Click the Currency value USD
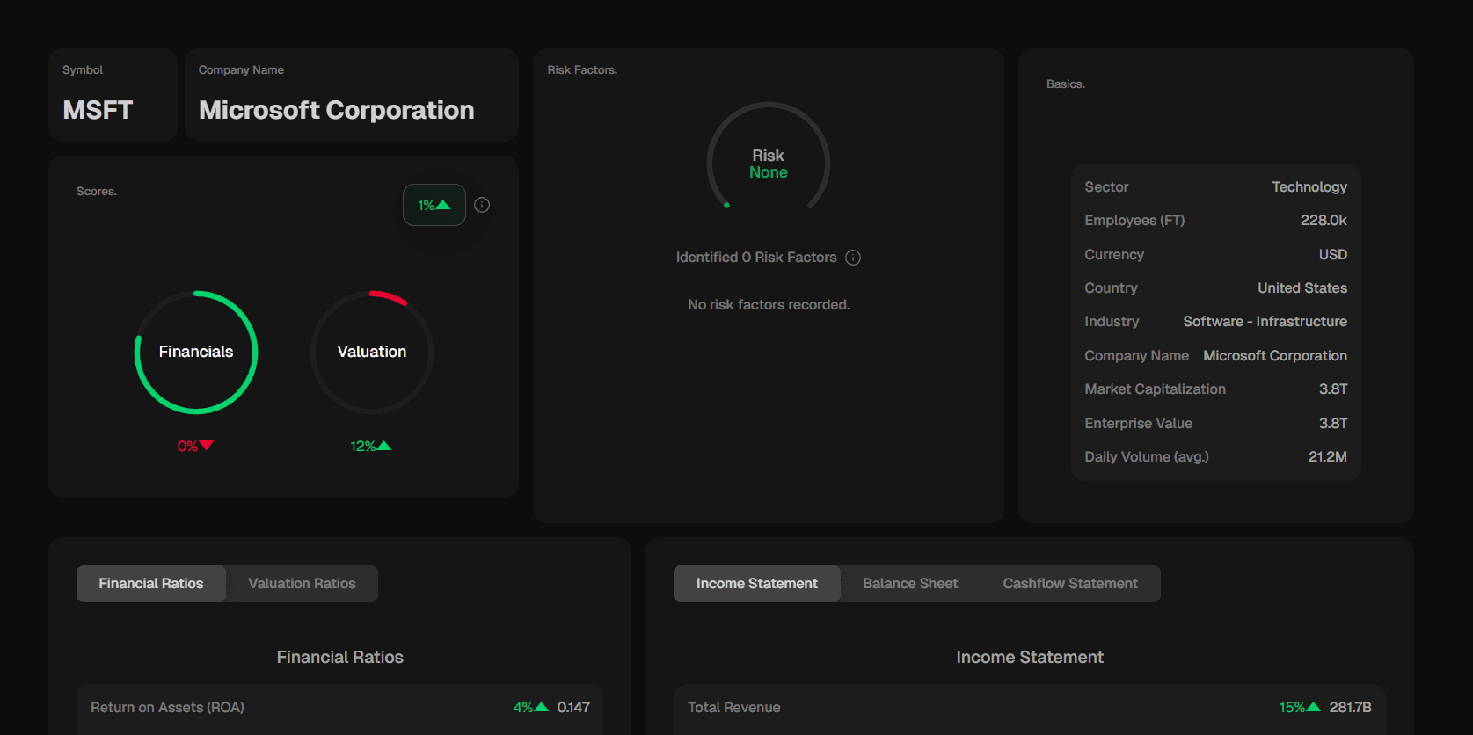 1333,255
